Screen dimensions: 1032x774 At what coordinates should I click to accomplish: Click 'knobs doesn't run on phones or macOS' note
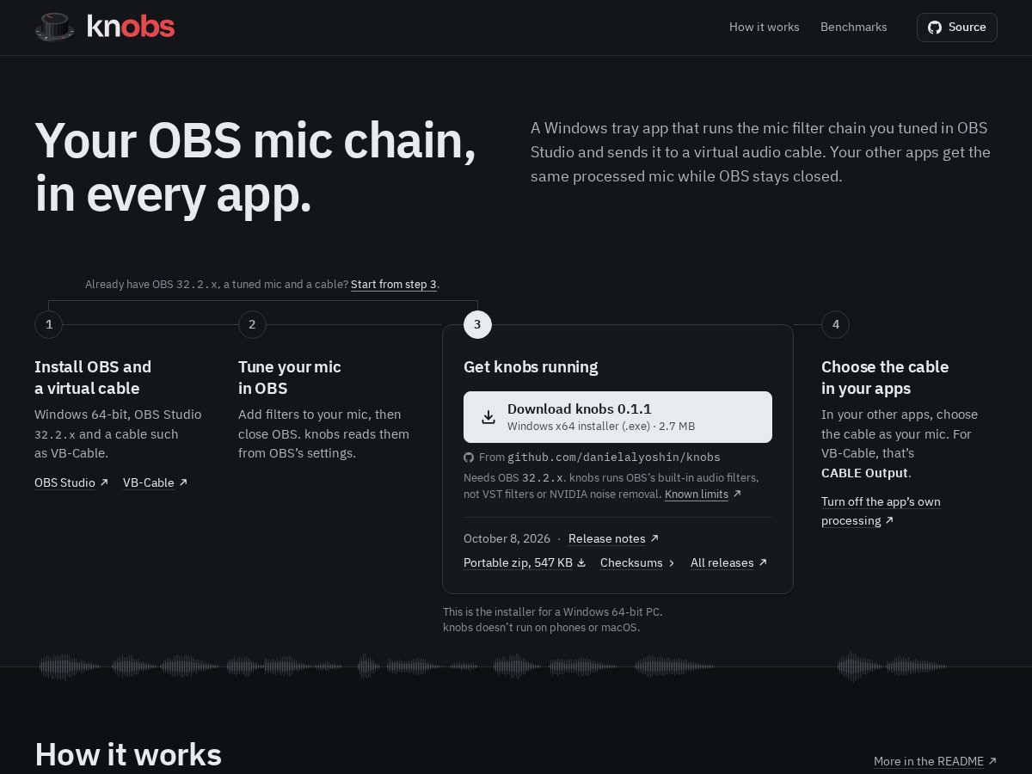(541, 627)
